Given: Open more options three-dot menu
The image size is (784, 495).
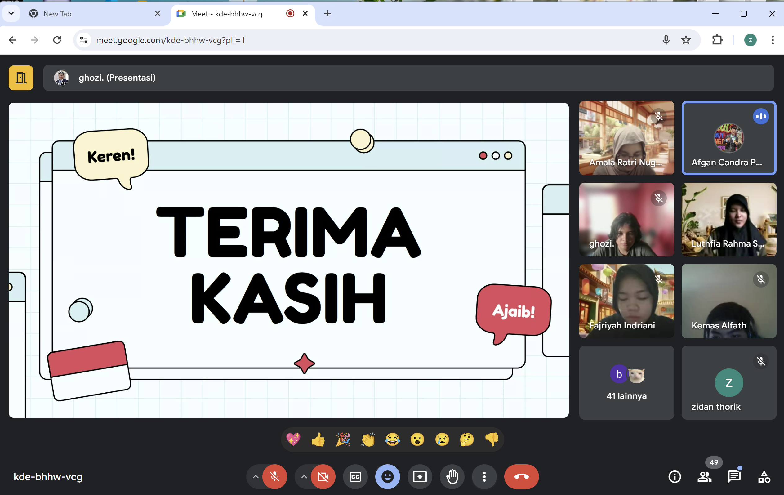Looking at the screenshot, I should click(484, 477).
